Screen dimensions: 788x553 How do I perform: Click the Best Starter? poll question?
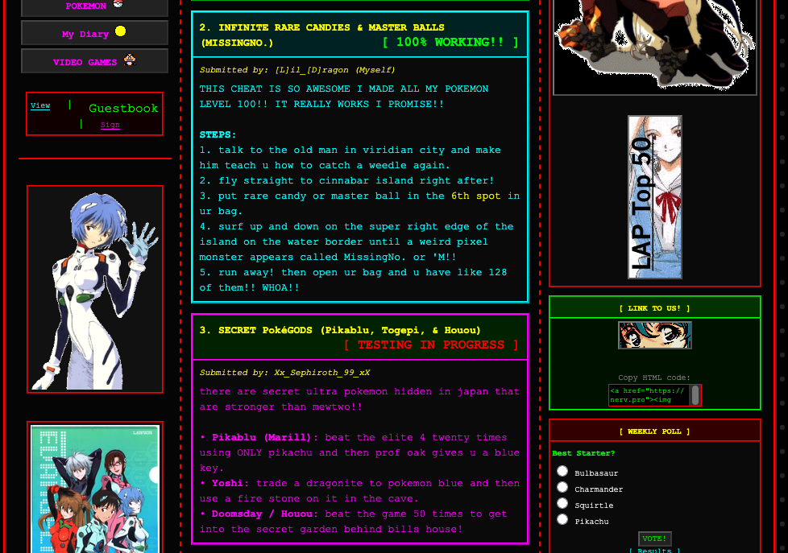pyautogui.click(x=583, y=453)
